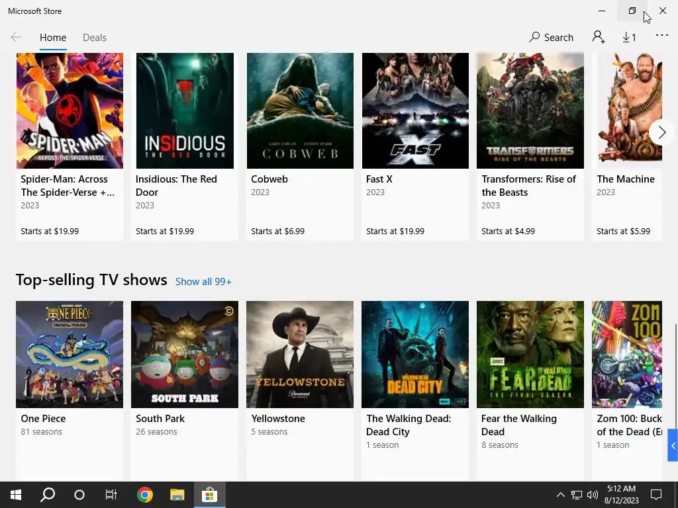This screenshot has height=508, width=678.
Task: Close the Microsoft Store window
Action: point(663,11)
